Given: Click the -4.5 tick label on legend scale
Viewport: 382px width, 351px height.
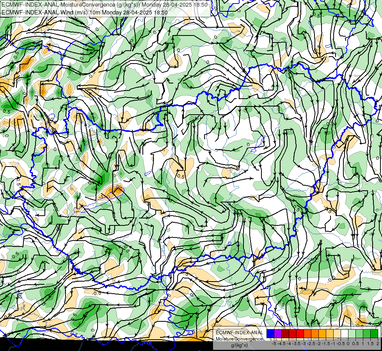Looking at the screenshot, I should point(282,344).
